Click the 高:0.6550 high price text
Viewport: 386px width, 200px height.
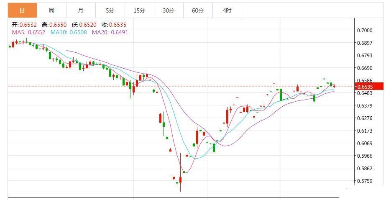pyautogui.click(x=54, y=25)
